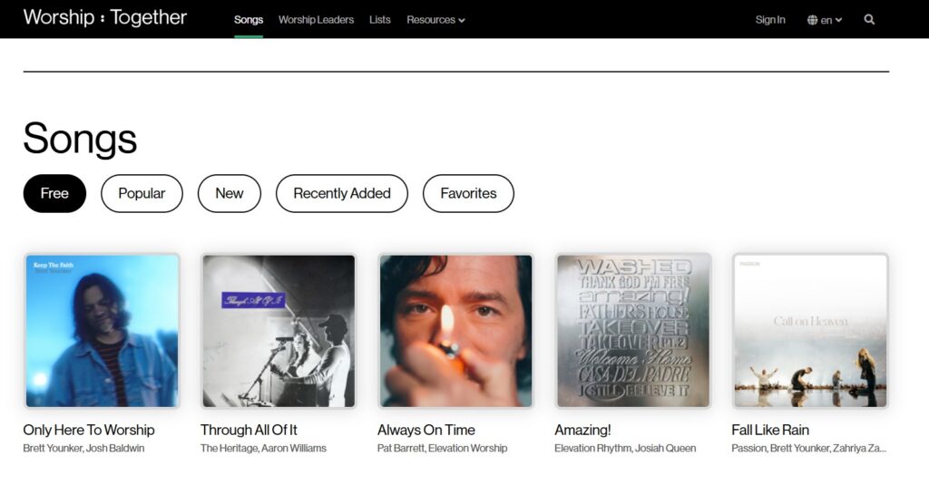Select the New filter pill
Screen dimensions: 929x485
[x=230, y=193]
